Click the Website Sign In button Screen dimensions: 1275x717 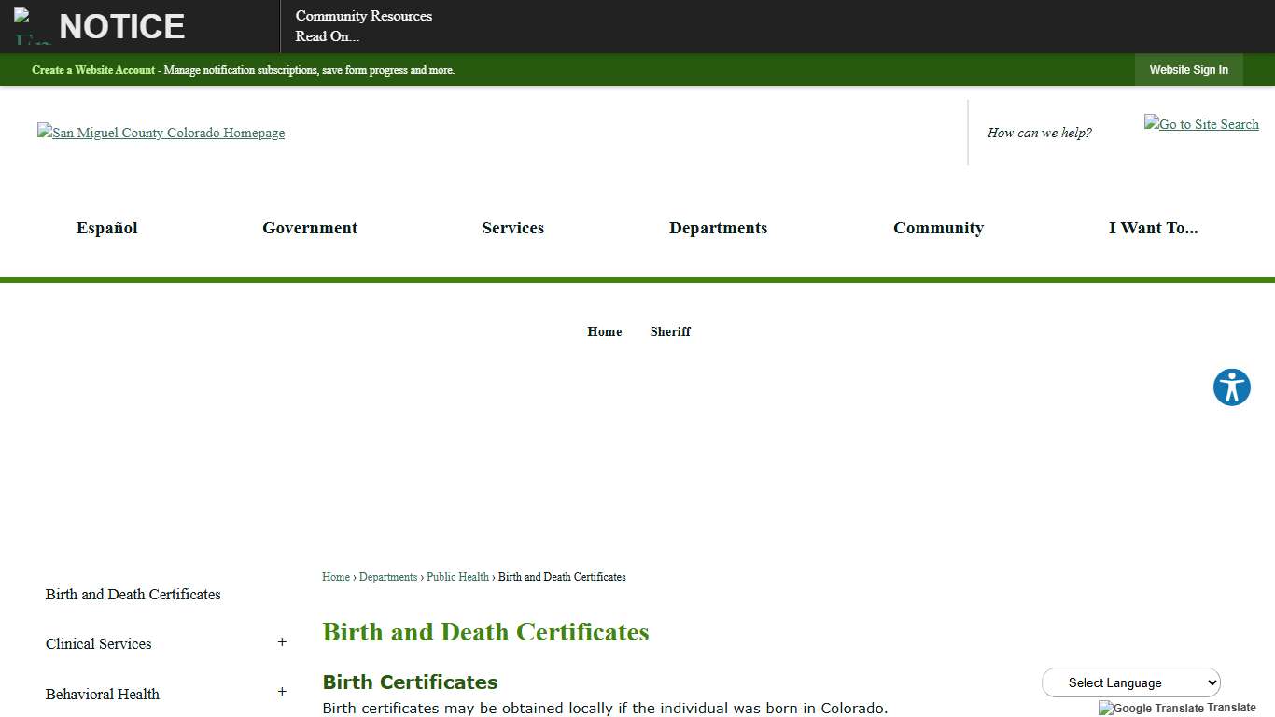1189,70
